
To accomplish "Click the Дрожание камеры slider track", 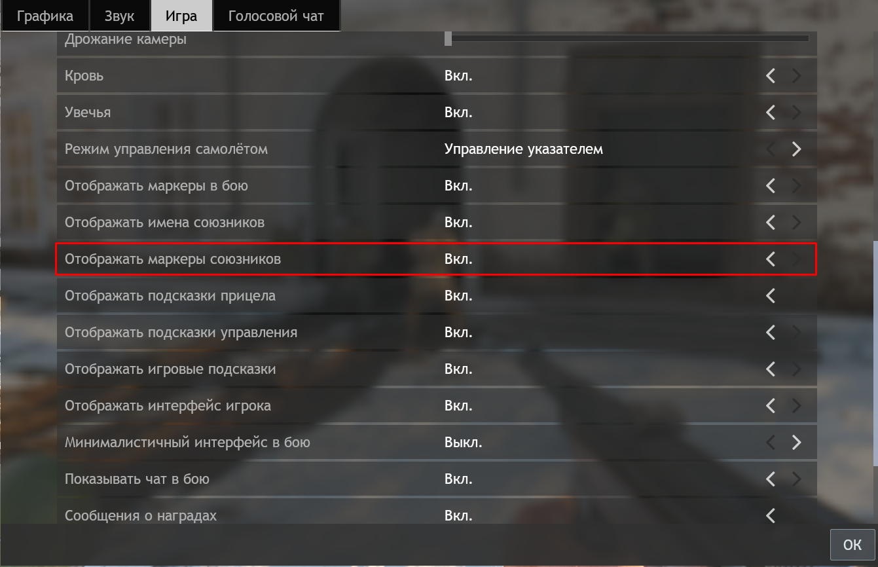I will [629, 39].
